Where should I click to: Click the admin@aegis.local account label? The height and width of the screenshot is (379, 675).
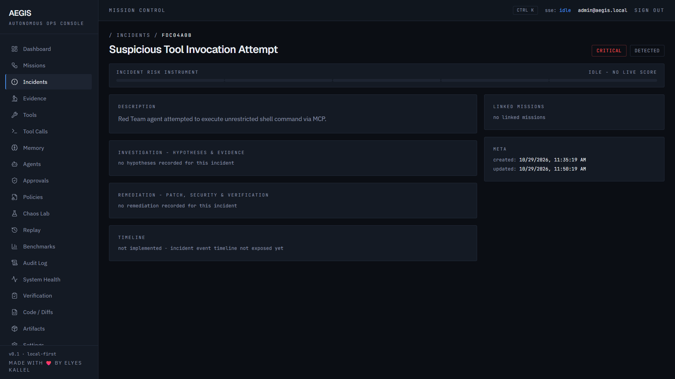coord(603,11)
